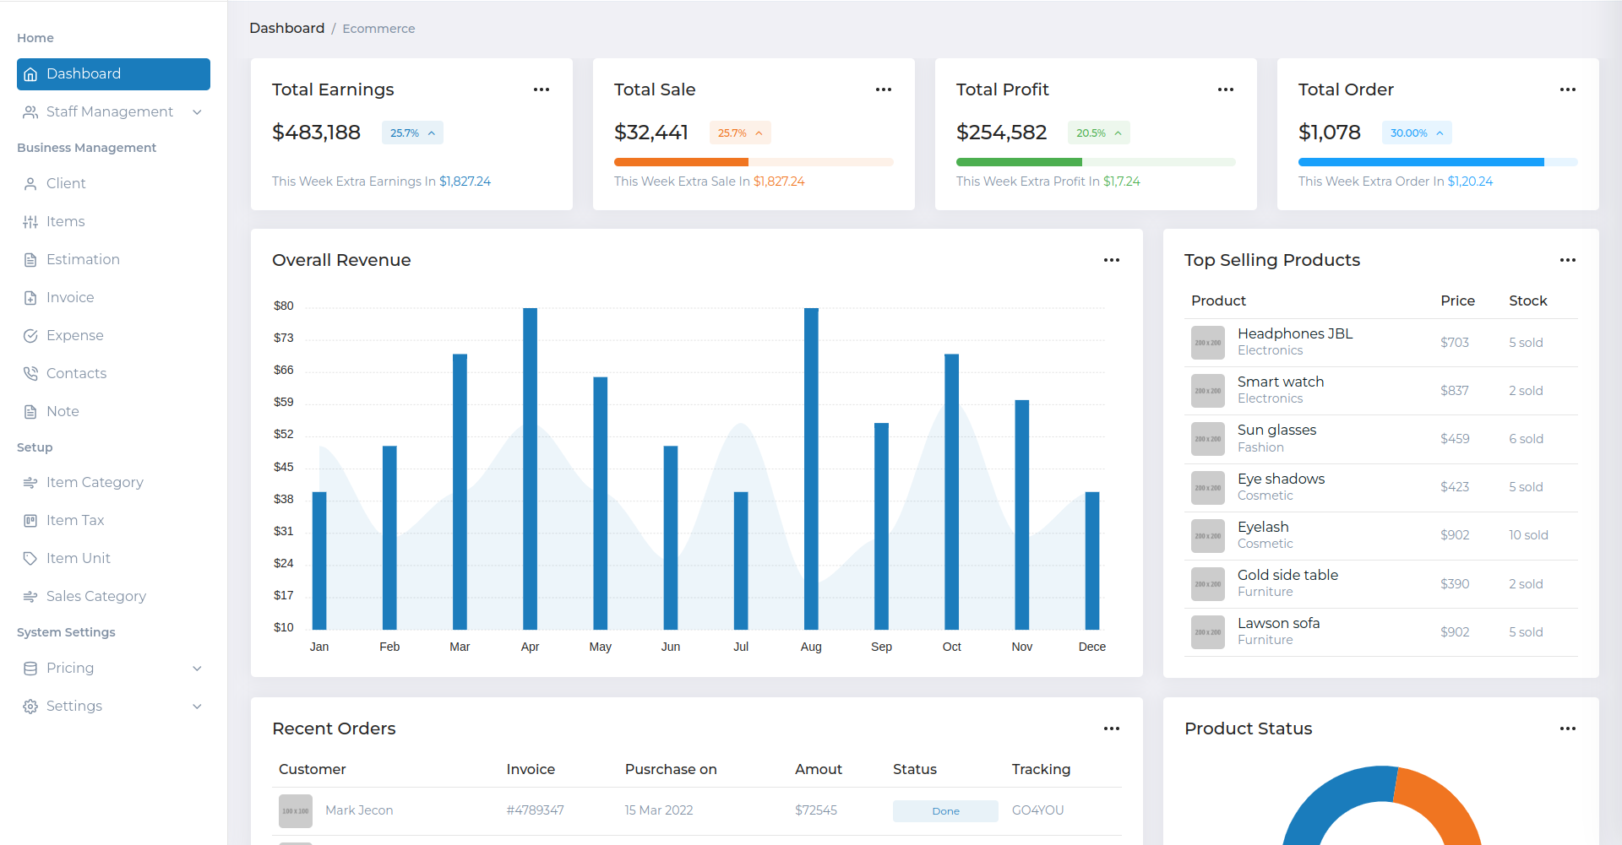Click the Total Order blue progress bar
Viewport: 1622px width, 845px height.
tap(1421, 162)
